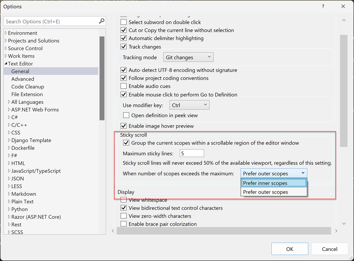Click inside the Search Options box
Viewport: 354px width, 261px height.
pyautogui.click(x=49, y=21)
